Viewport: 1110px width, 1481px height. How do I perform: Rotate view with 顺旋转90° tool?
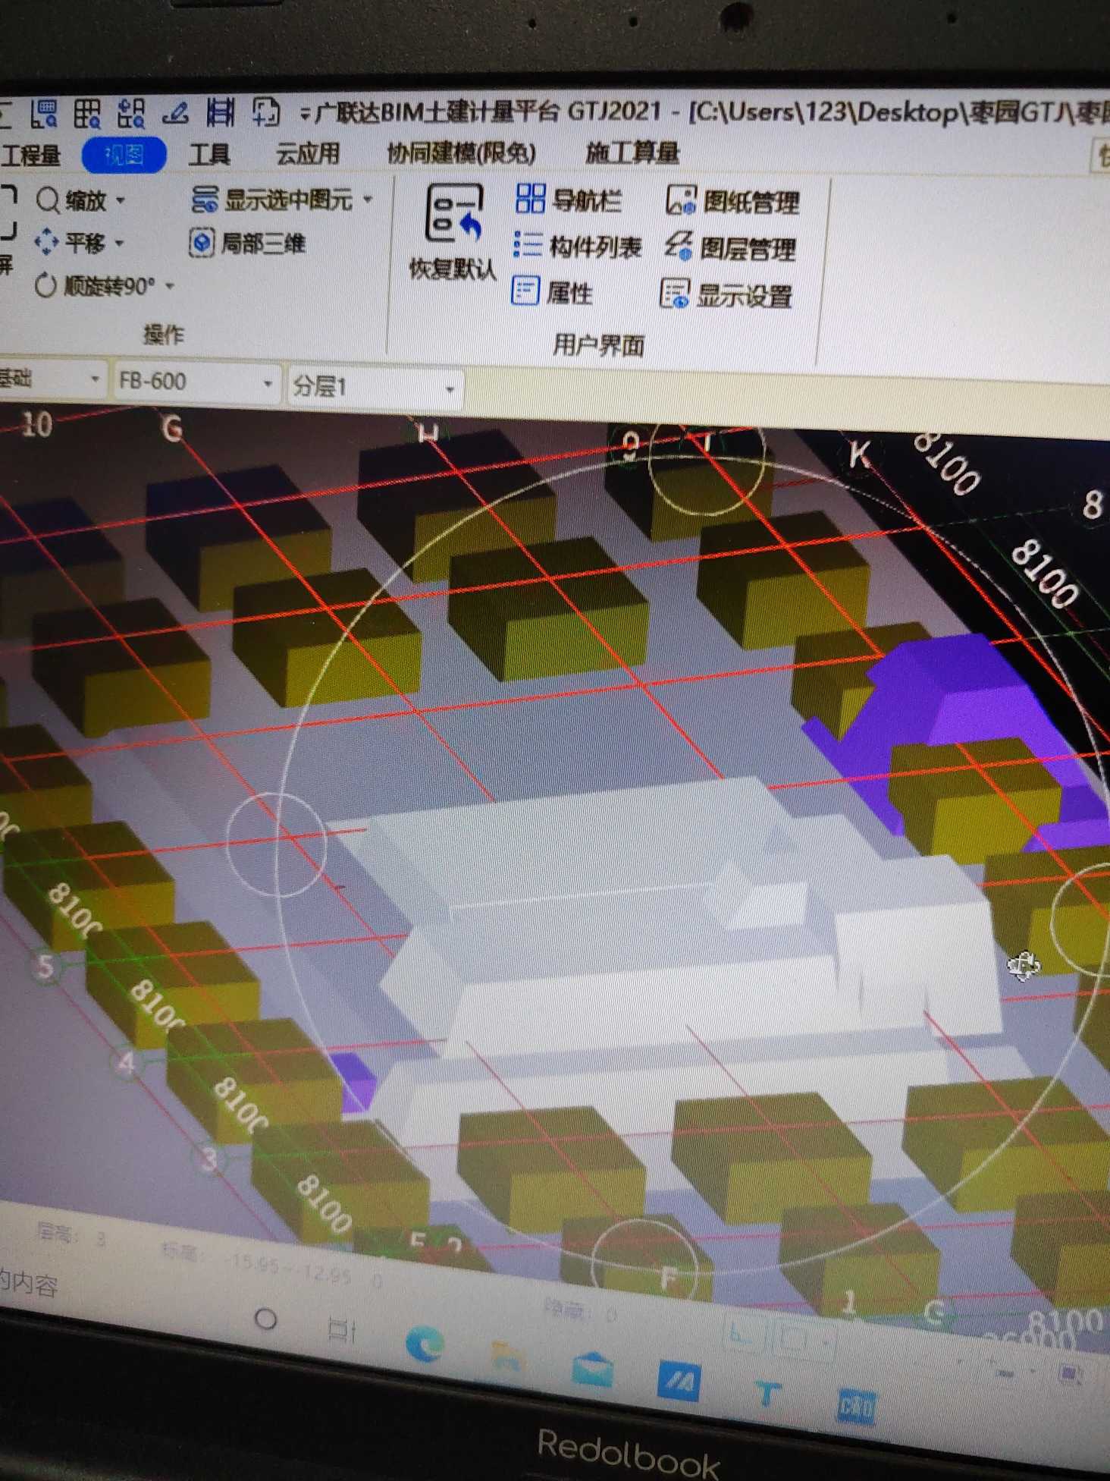pos(95,286)
